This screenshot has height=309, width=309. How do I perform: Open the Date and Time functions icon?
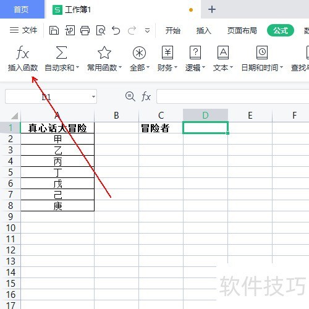pyautogui.click(x=262, y=53)
